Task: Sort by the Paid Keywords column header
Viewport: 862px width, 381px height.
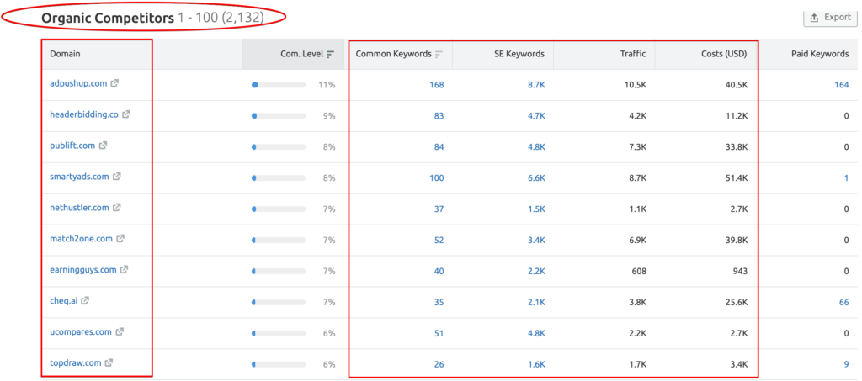Action: [x=808, y=54]
